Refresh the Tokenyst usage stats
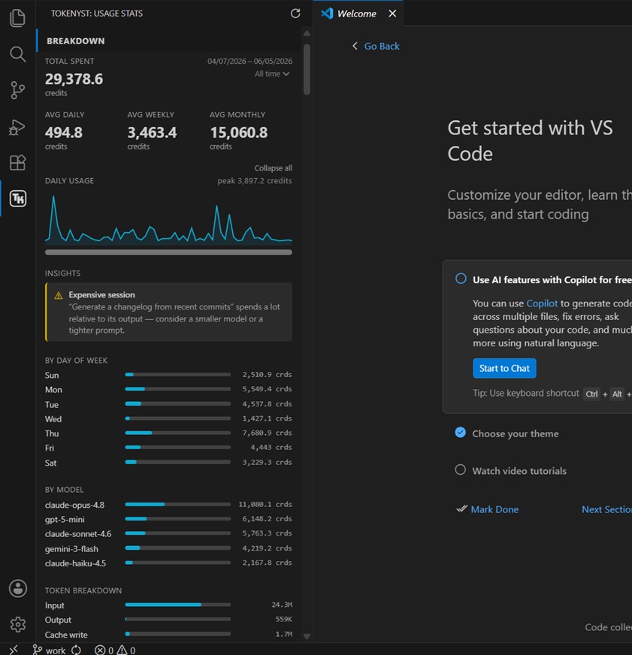 [x=295, y=14]
